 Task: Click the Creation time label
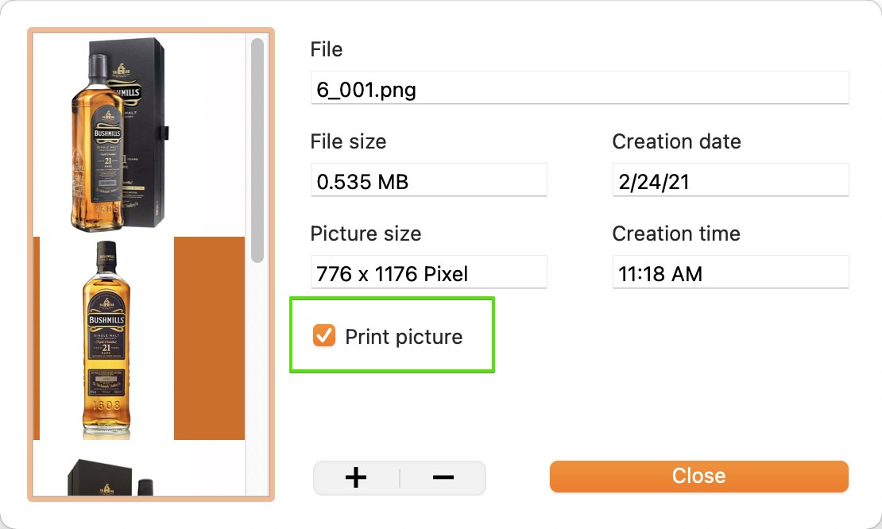tap(676, 234)
